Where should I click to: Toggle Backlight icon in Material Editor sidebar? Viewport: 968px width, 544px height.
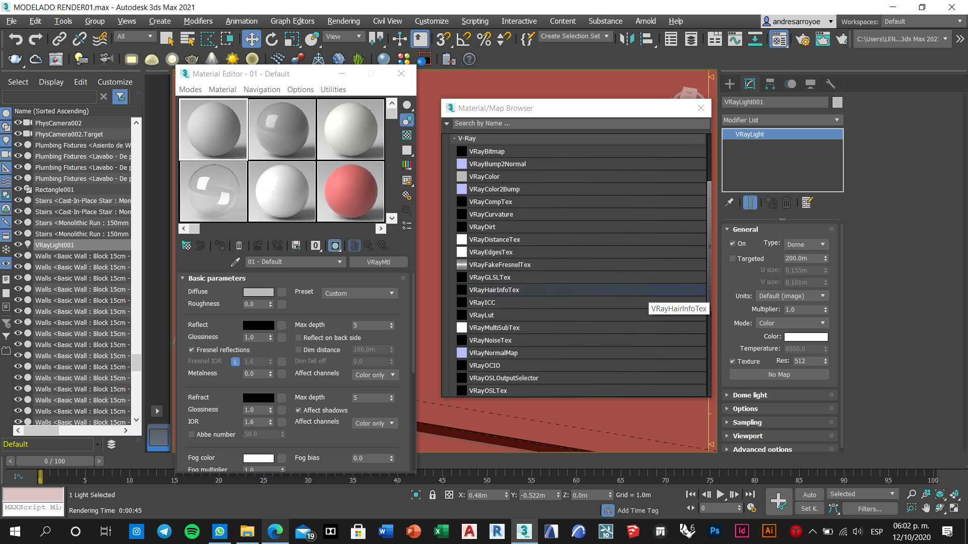[406, 120]
